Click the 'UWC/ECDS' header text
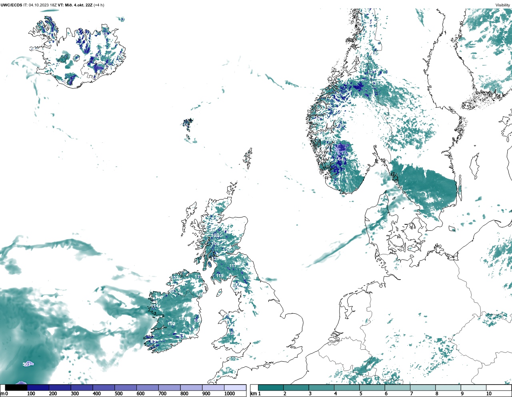512x397 pixels. 11,5
